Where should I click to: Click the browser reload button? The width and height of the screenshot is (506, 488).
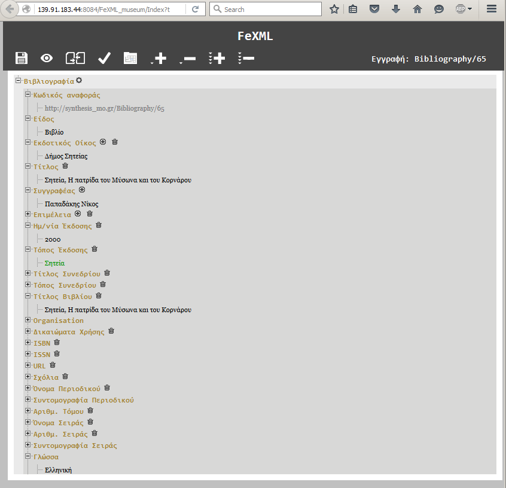pyautogui.click(x=195, y=10)
